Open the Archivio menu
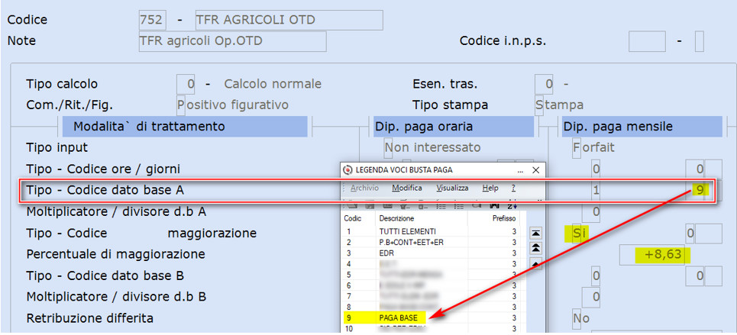This screenshot has height=335, width=737. 364,188
